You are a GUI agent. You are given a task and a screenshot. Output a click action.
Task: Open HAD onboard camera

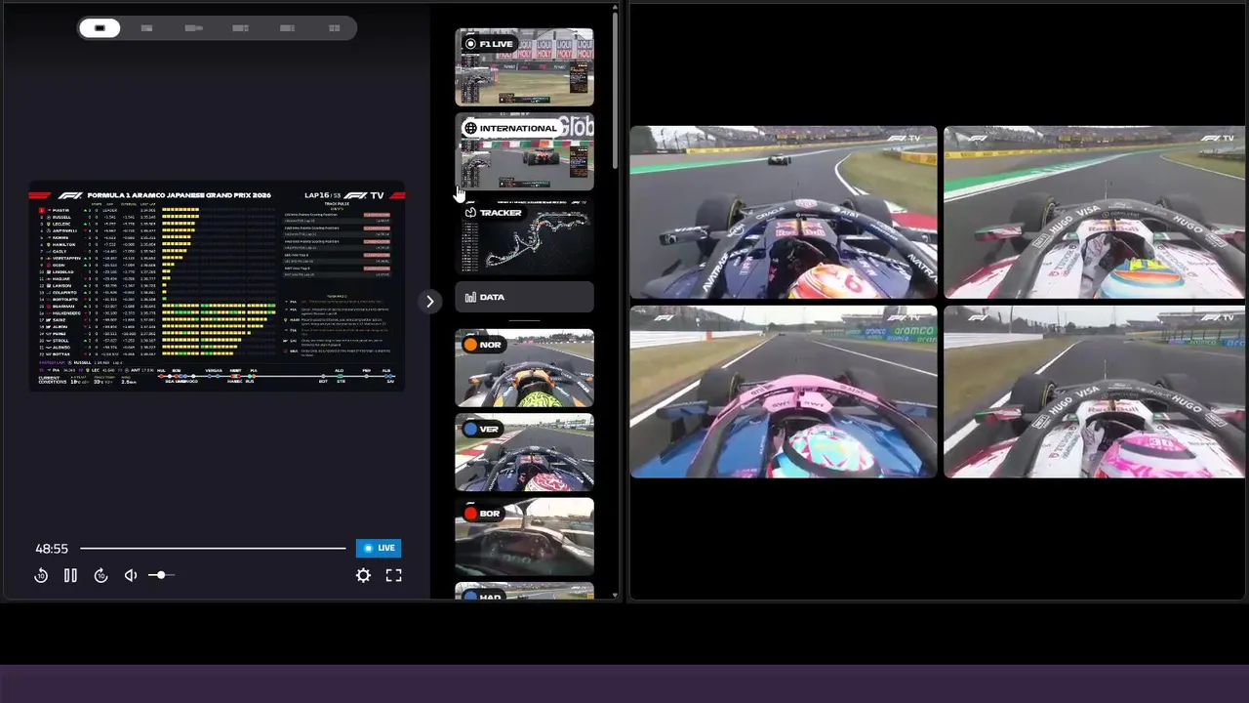coord(524,591)
